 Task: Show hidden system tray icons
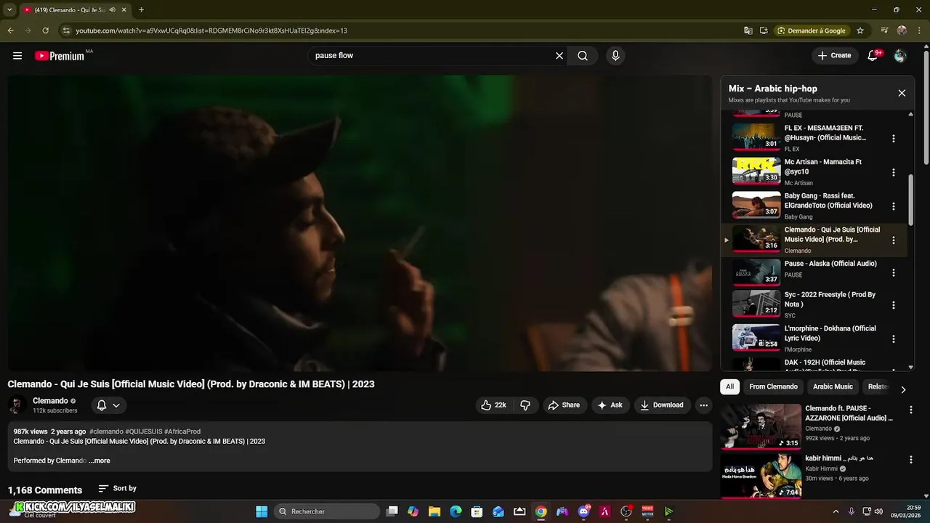click(x=836, y=511)
